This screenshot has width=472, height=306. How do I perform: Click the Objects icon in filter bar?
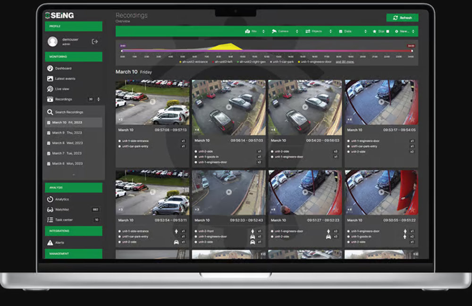click(x=308, y=31)
